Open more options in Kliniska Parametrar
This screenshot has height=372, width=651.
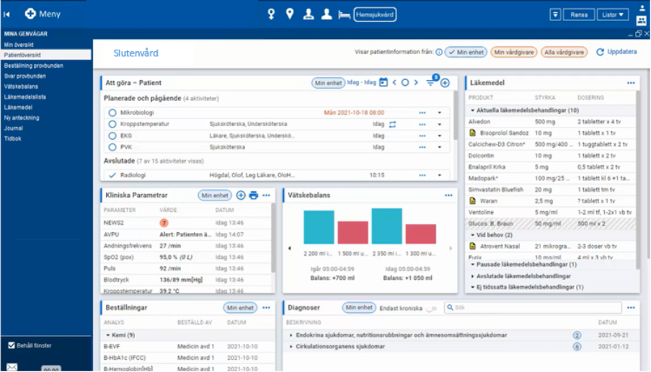[x=267, y=195]
